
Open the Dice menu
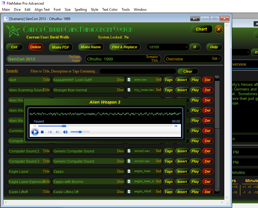coord(17,10)
